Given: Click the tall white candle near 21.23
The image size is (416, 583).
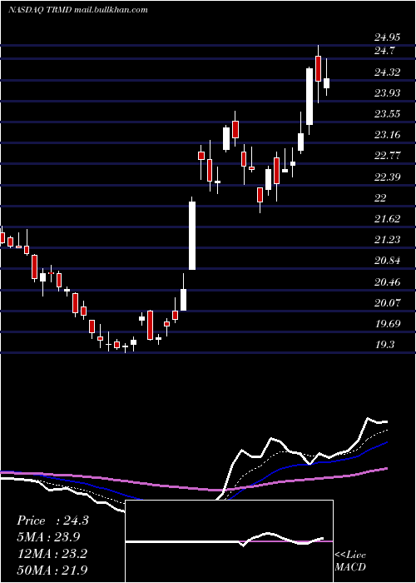Looking at the screenshot, I should (192, 236).
